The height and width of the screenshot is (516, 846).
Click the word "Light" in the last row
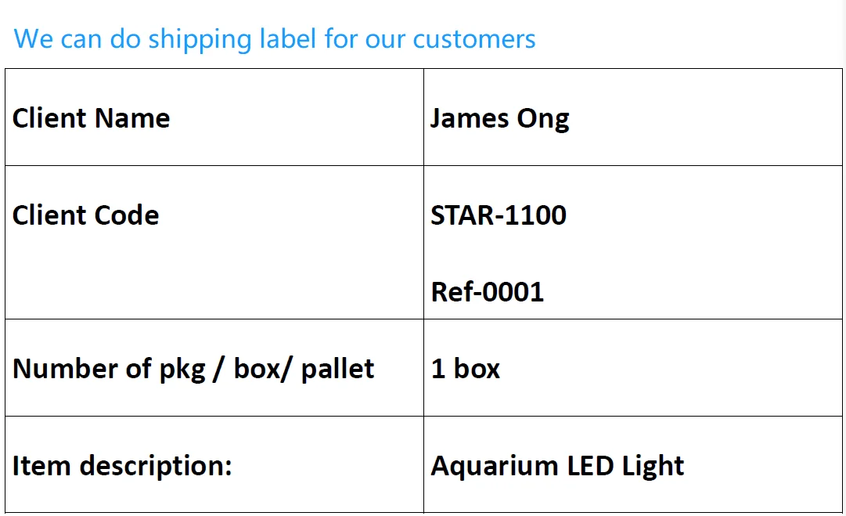[653, 467]
